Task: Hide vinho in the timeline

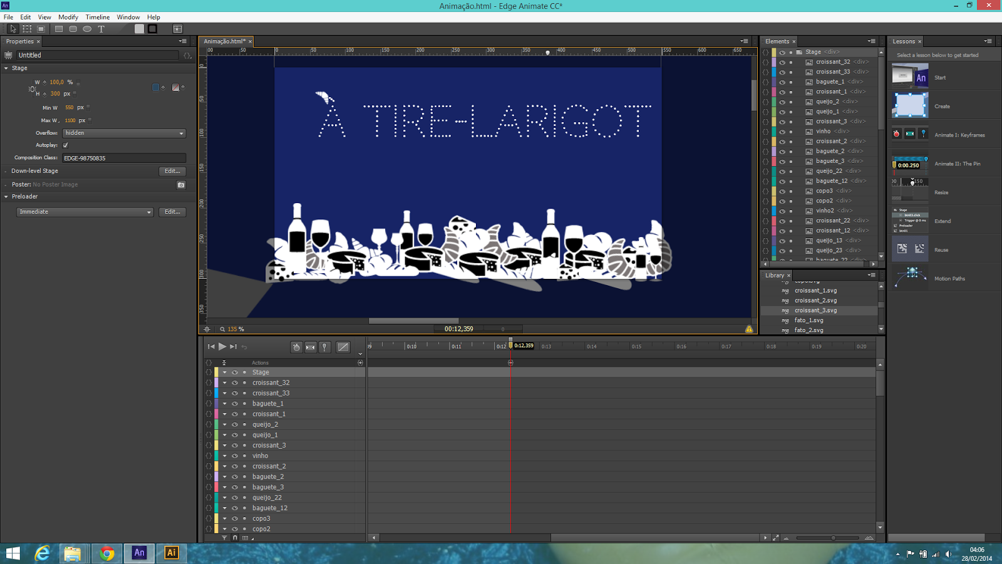Action: click(235, 456)
